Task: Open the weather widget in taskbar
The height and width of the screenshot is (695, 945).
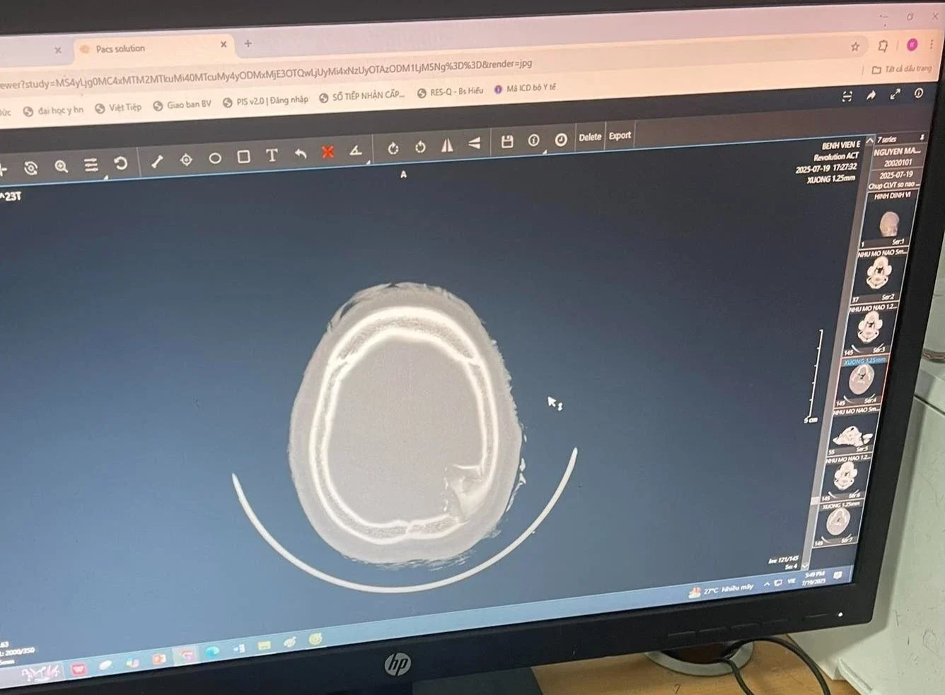Action: click(x=721, y=589)
